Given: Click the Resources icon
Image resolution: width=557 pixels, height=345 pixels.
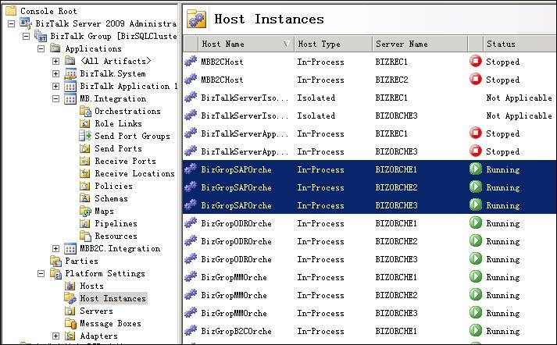Looking at the screenshot, I should 85,236.
